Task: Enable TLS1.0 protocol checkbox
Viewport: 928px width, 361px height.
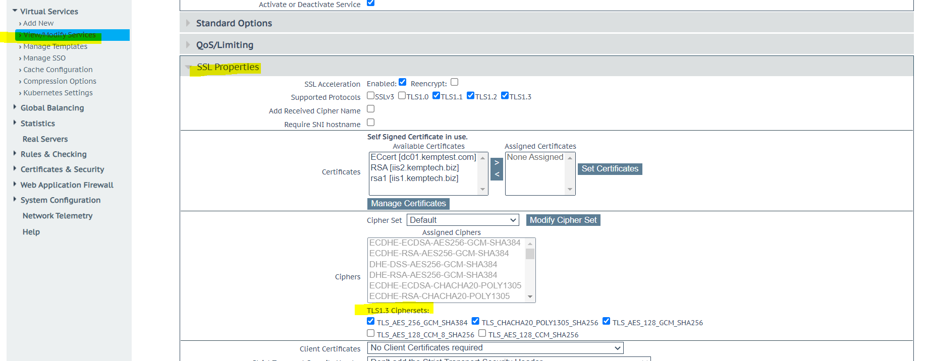Action: click(402, 95)
